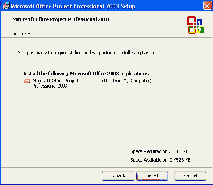Click the Space Available on C value
Image resolution: width=213 pixels, height=185 pixels.
tap(182, 160)
